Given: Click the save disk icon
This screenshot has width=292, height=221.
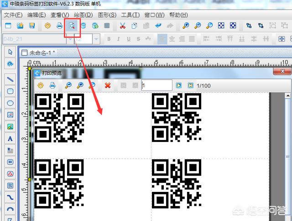Looking at the screenshot, I should (x=32, y=25).
